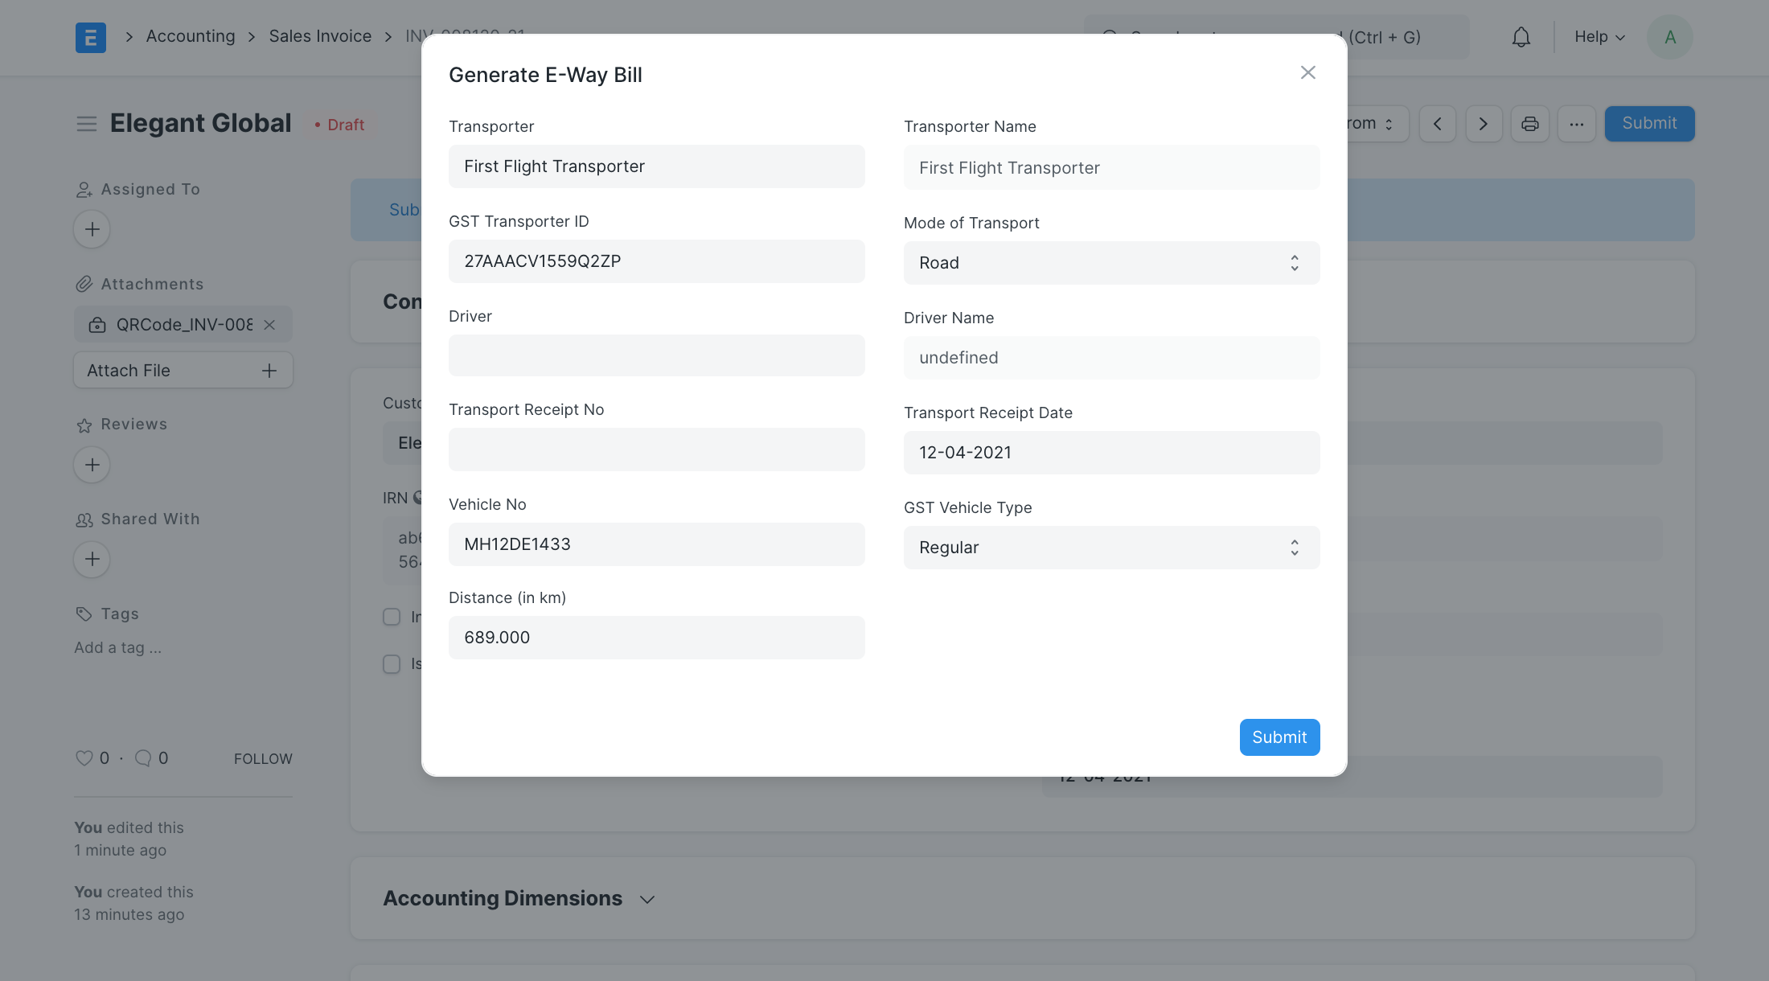
Task: Click the Attach File button
Action: click(x=183, y=371)
